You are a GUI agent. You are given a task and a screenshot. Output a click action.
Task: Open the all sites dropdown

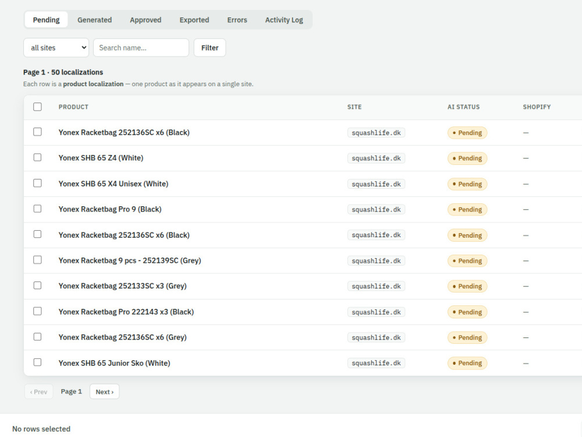pyautogui.click(x=56, y=48)
